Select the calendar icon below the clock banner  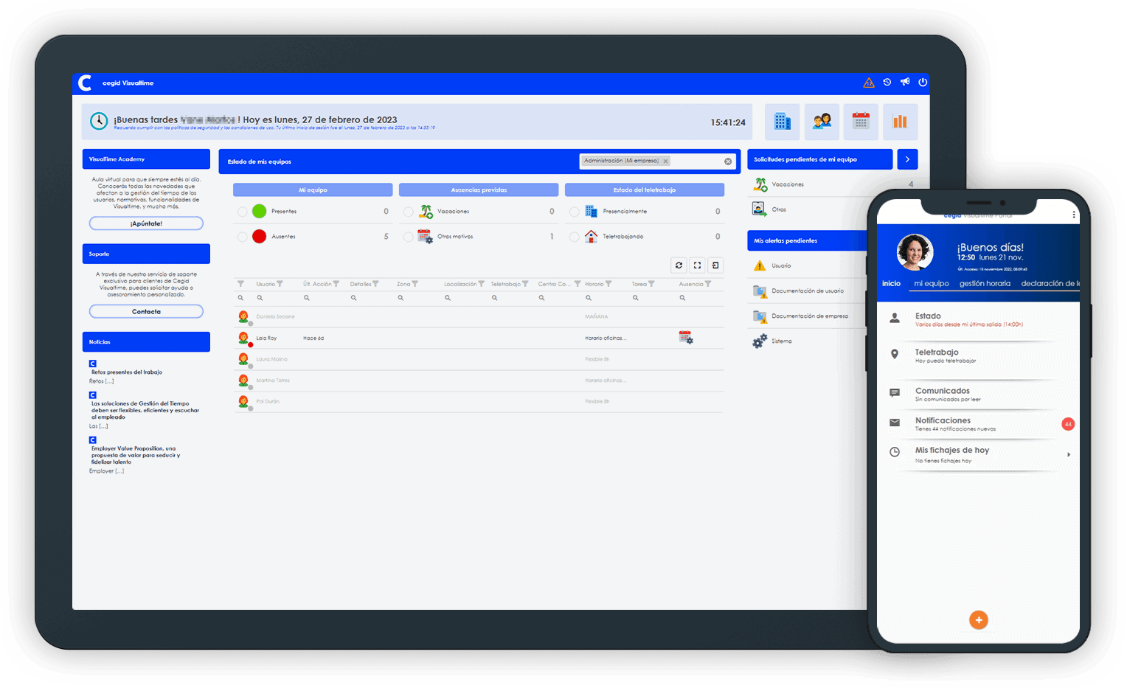[861, 122]
